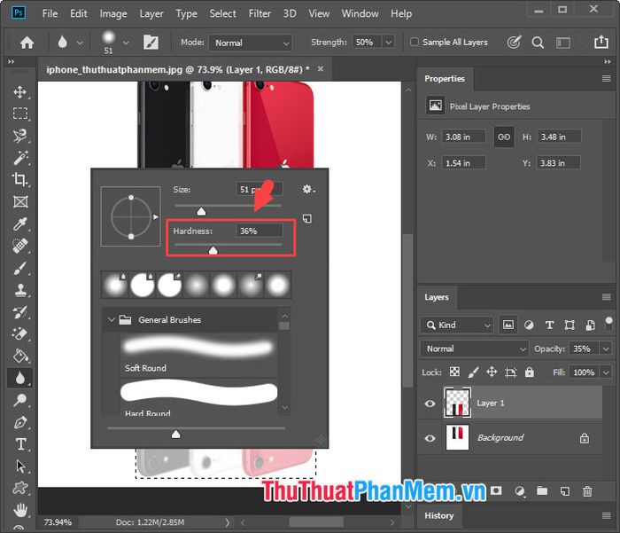The width and height of the screenshot is (620, 533).
Task: Hide Layer 1 visibility eye
Action: [x=430, y=404]
